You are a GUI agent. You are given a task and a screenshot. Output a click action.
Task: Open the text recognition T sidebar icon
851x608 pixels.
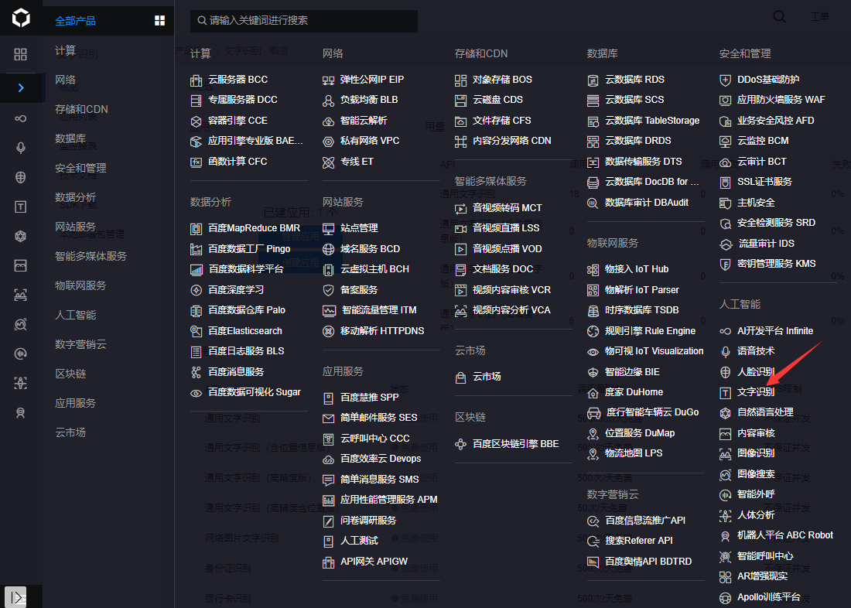coord(21,207)
